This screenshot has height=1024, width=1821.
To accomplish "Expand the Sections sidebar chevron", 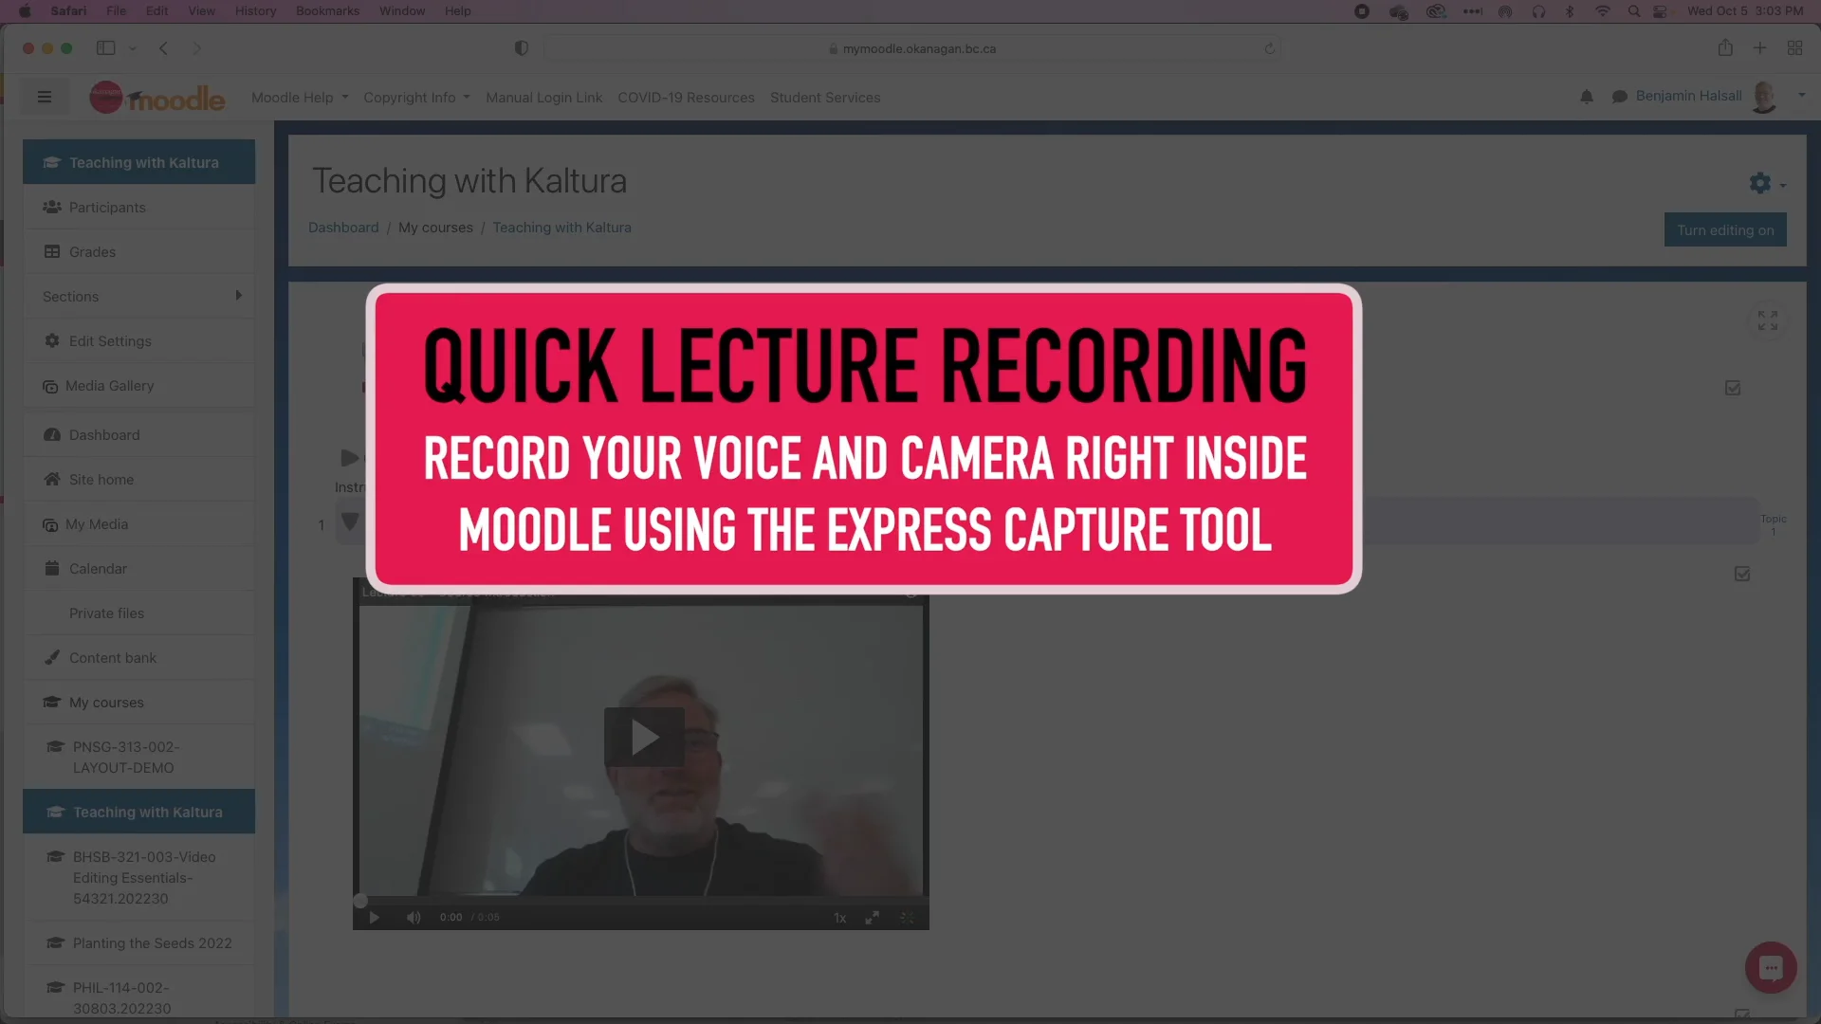I will click(238, 296).
